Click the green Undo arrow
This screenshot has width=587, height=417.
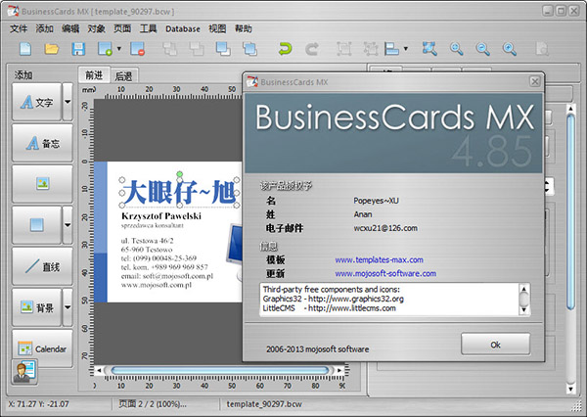coord(285,48)
